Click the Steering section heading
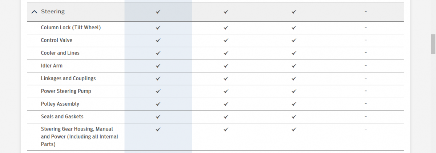Screen dimensions: 436x153 point(53,12)
